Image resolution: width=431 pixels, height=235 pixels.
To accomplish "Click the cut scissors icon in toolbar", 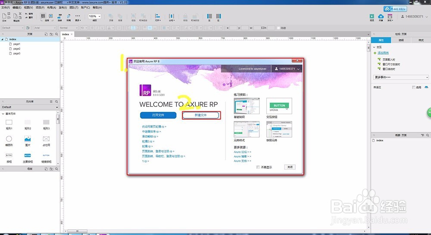I will coord(20,13).
